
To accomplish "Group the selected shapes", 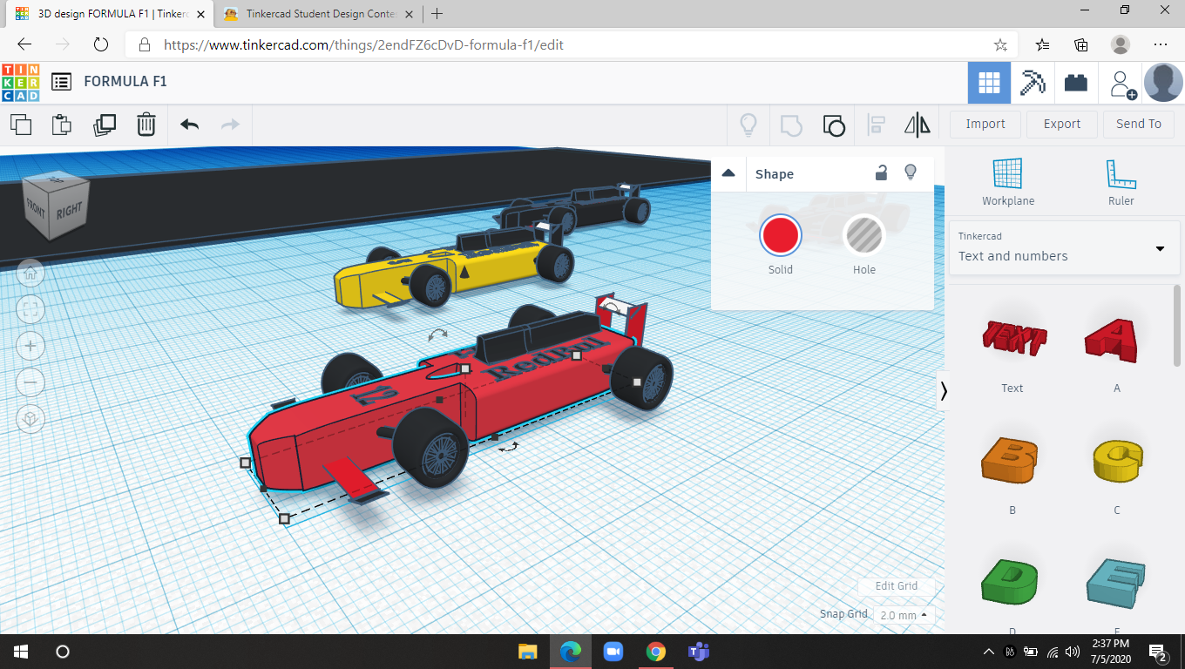I will [x=790, y=125].
